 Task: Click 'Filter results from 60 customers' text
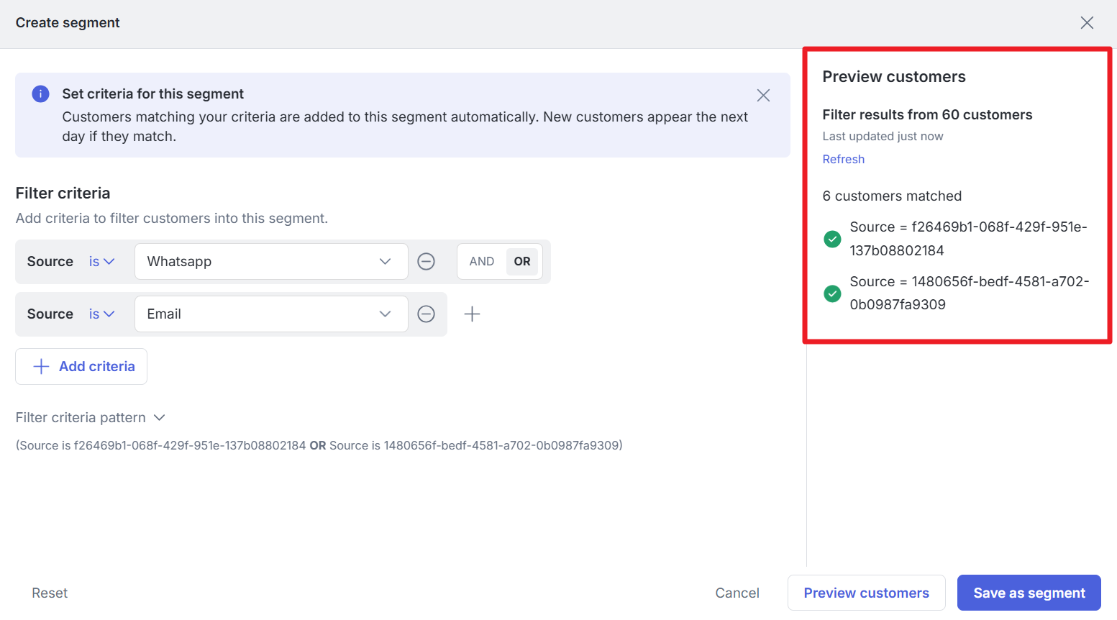point(927,115)
